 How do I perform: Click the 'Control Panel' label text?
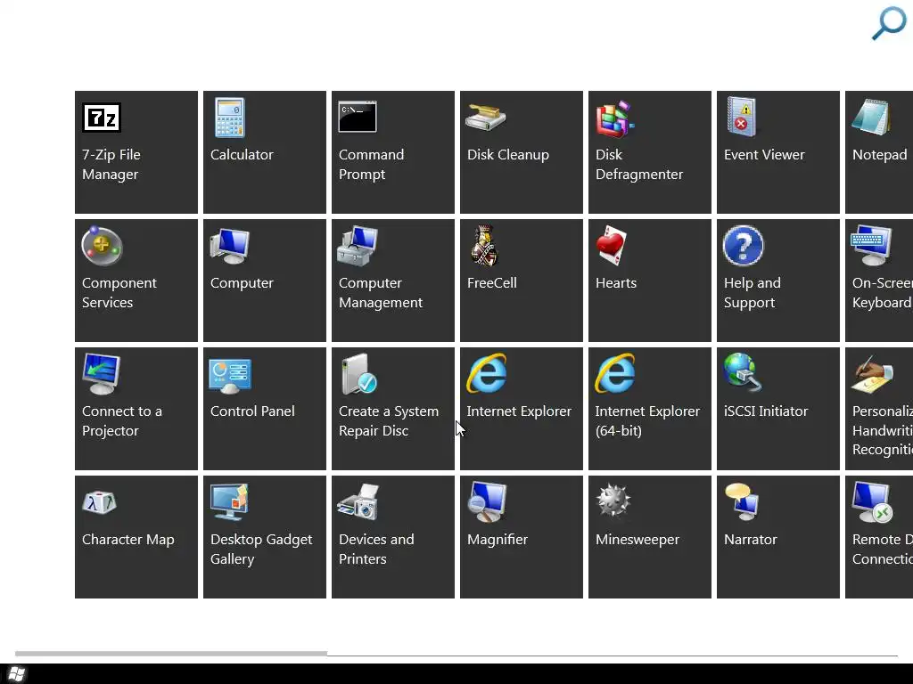click(252, 411)
